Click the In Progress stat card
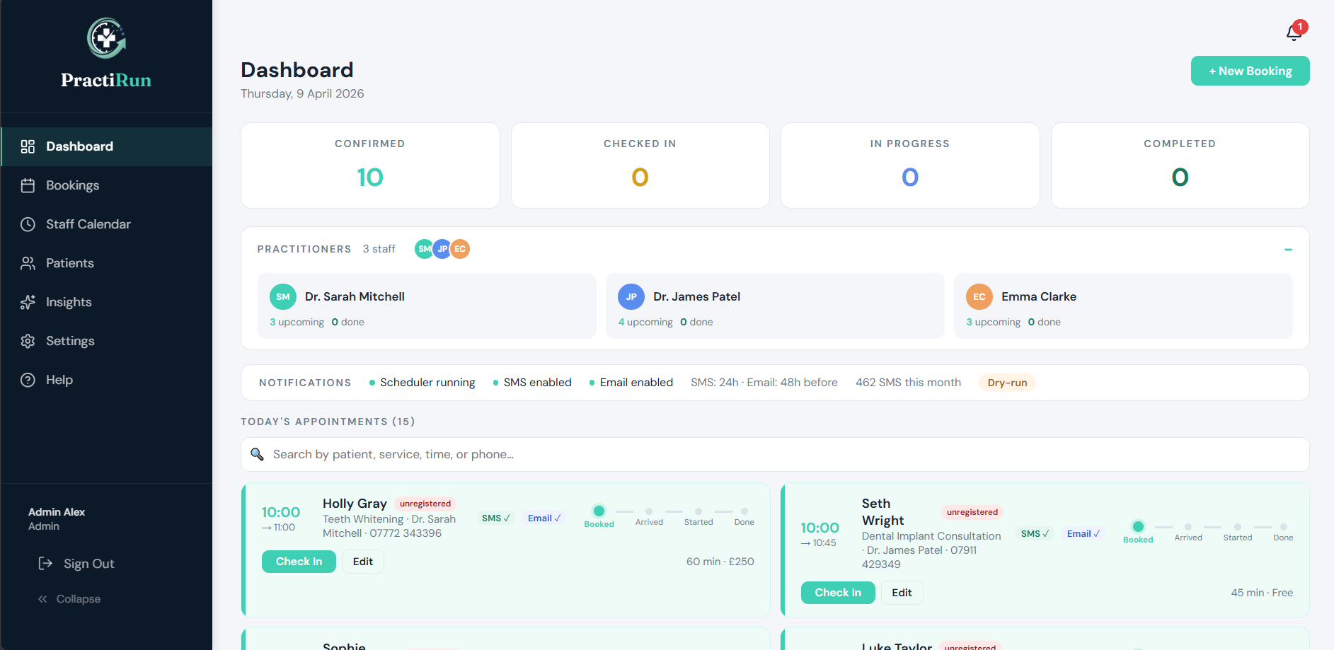This screenshot has width=1334, height=650. pos(910,166)
